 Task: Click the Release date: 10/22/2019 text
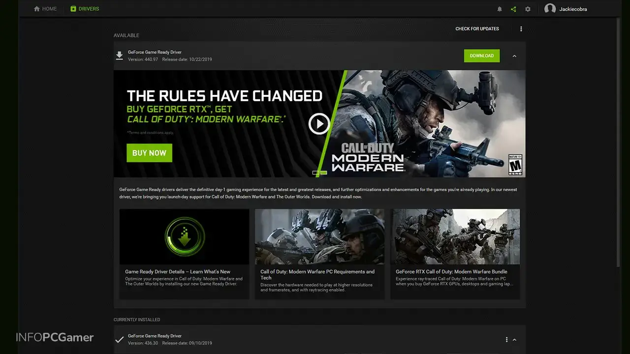tap(187, 59)
